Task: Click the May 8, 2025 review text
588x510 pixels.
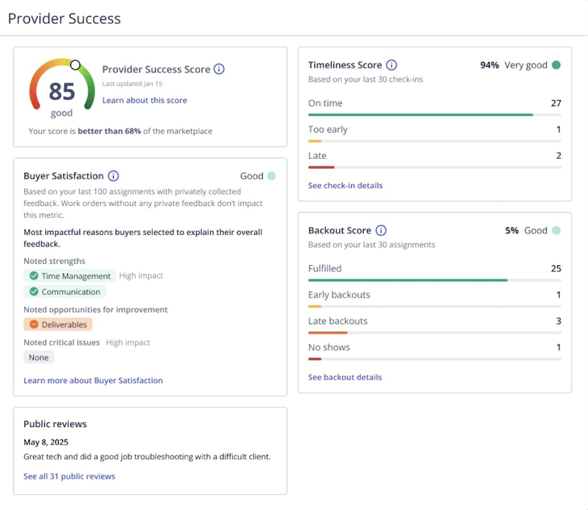Action: click(147, 456)
